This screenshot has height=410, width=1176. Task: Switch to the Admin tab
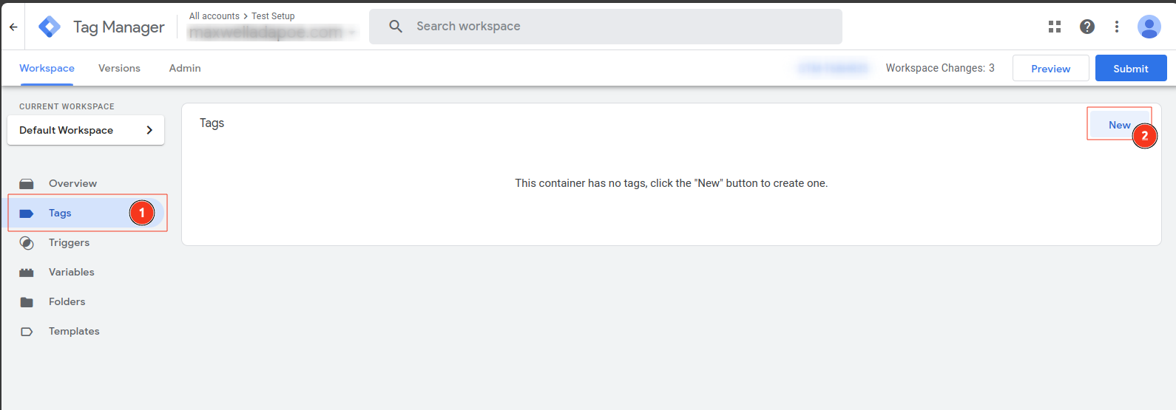point(185,68)
